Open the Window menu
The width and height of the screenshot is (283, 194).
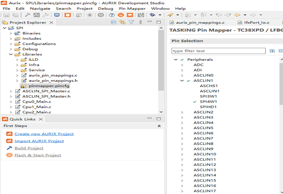click(160, 9)
